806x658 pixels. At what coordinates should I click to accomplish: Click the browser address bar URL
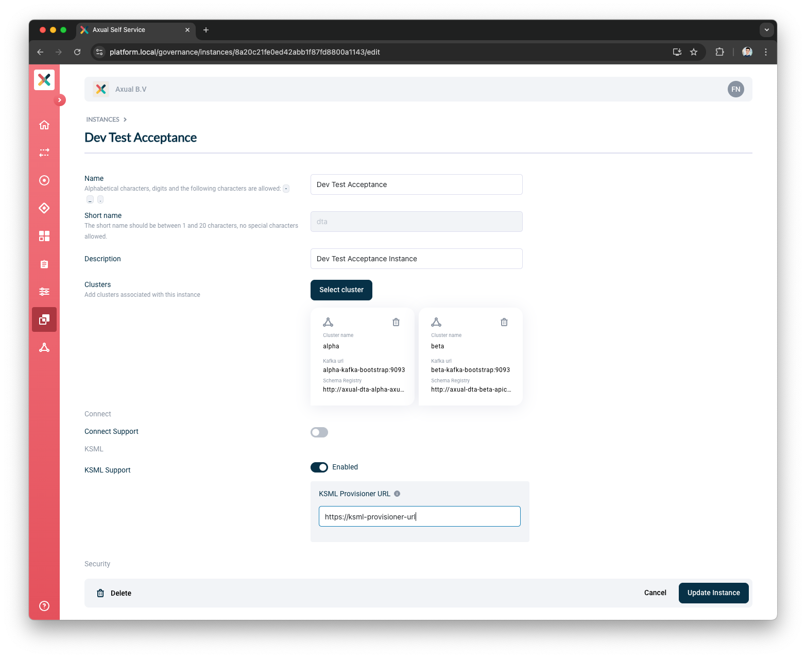[x=245, y=52]
